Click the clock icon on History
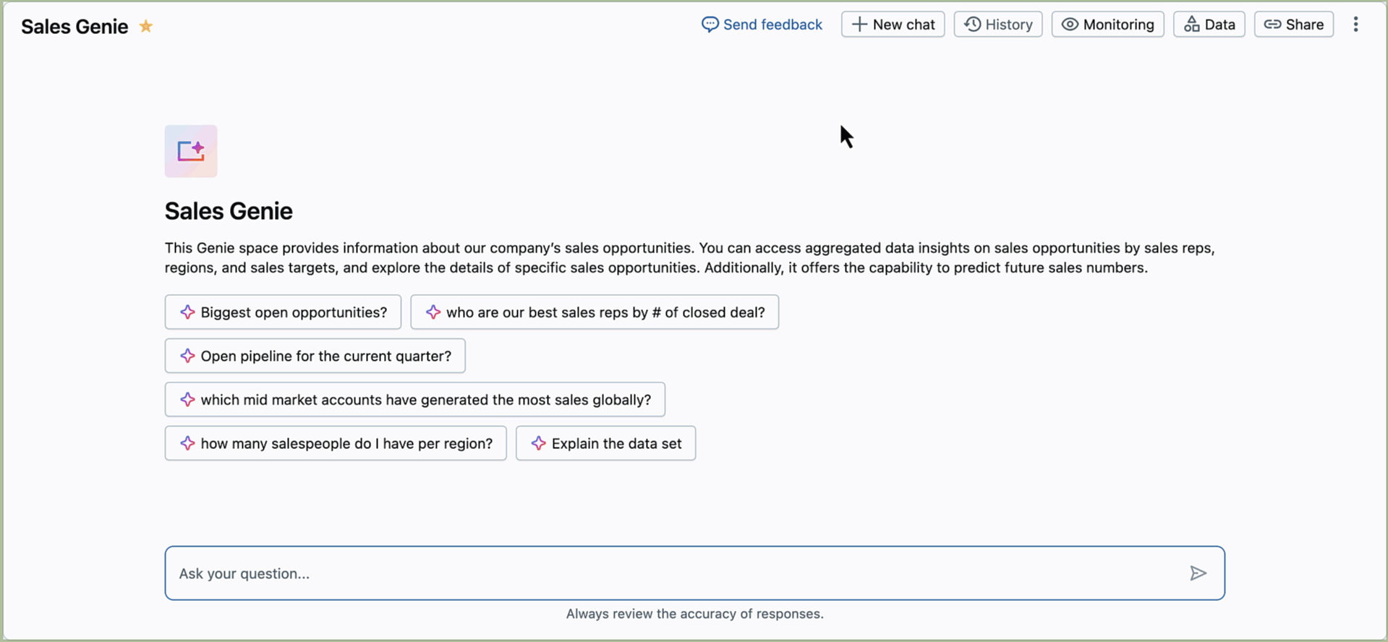Viewport: 1388px width, 642px height. click(x=972, y=25)
